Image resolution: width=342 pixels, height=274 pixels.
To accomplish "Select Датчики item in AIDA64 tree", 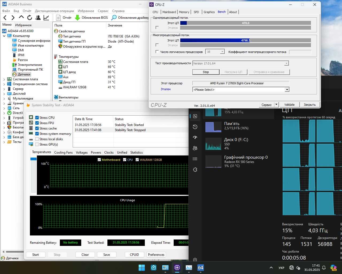I will pyautogui.click(x=21, y=74).
